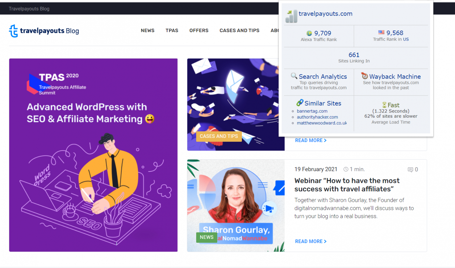The image size is (455, 268).
Task: Click the CASES AND TIPS category tag
Action: (x=219, y=136)
